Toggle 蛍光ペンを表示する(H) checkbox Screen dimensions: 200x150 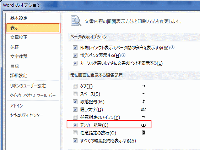(x=75, y=56)
